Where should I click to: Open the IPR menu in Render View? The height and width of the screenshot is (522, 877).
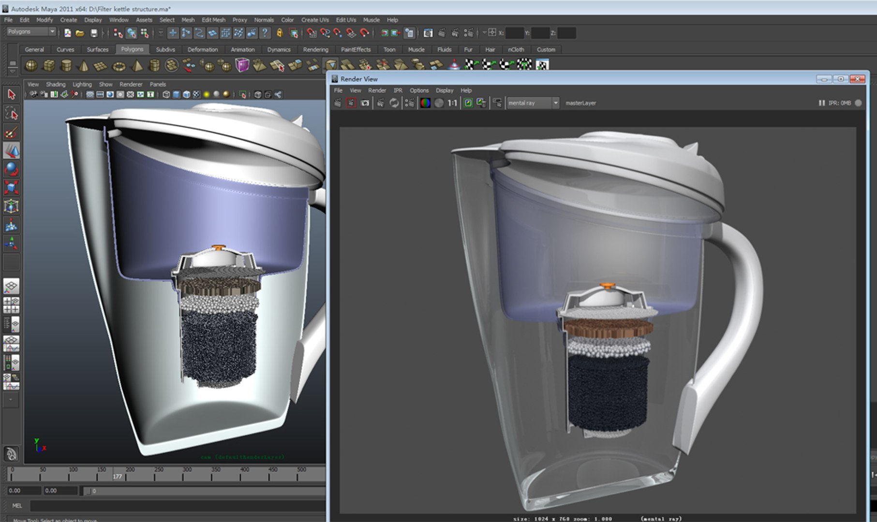(x=398, y=90)
